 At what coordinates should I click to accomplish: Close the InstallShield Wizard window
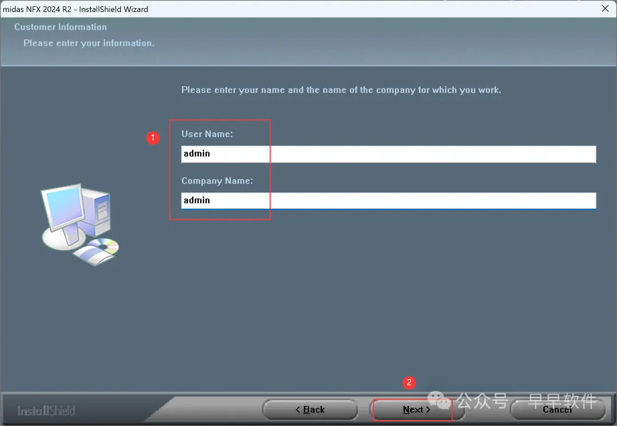pyautogui.click(x=605, y=8)
